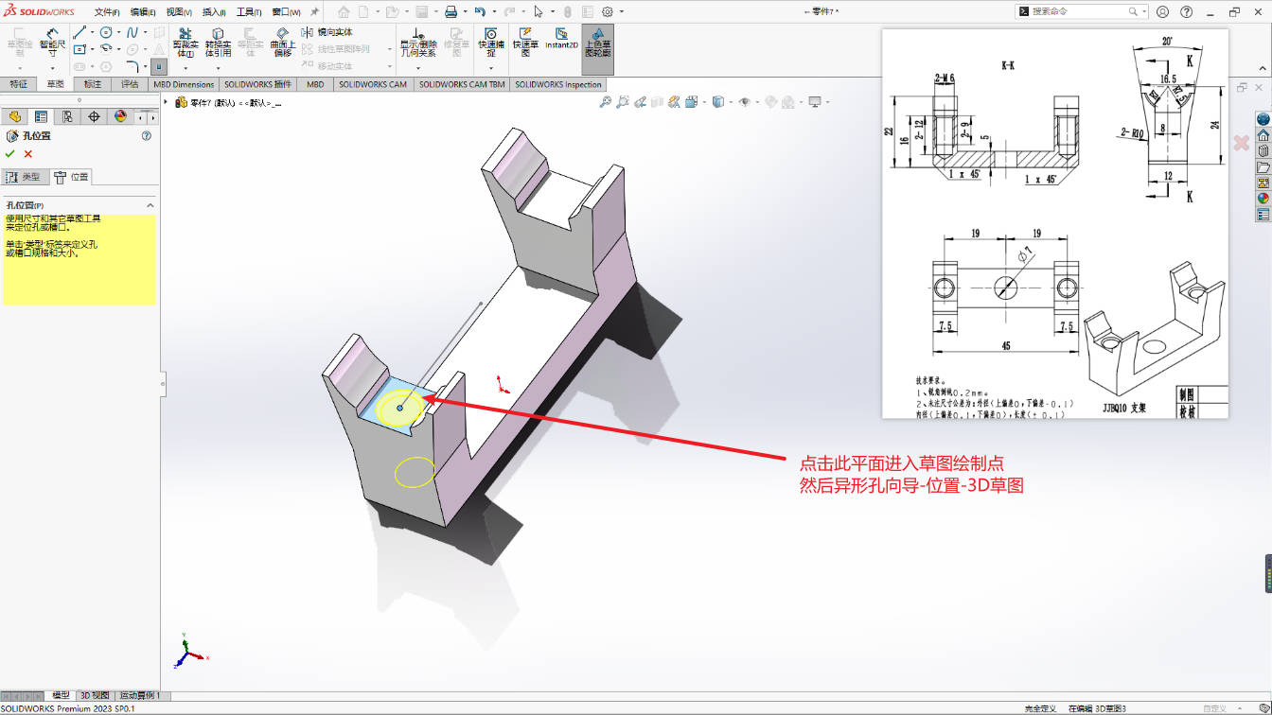Image resolution: width=1272 pixels, height=715 pixels.
Task: Switch to MBD Dimensions ribbon tab
Action: [184, 84]
